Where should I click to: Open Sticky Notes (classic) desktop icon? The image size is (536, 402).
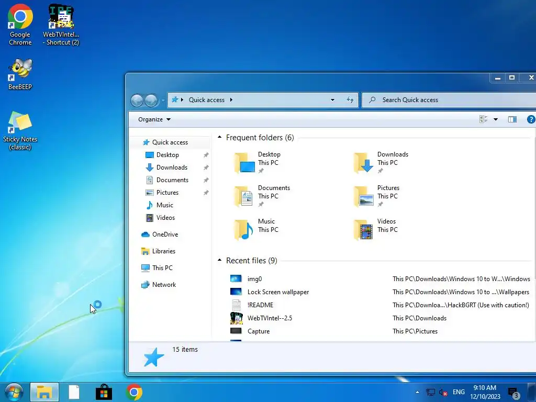[20, 130]
